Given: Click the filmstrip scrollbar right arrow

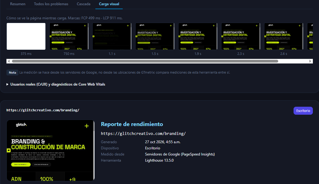Looking at the screenshot, I should click(x=310, y=61).
